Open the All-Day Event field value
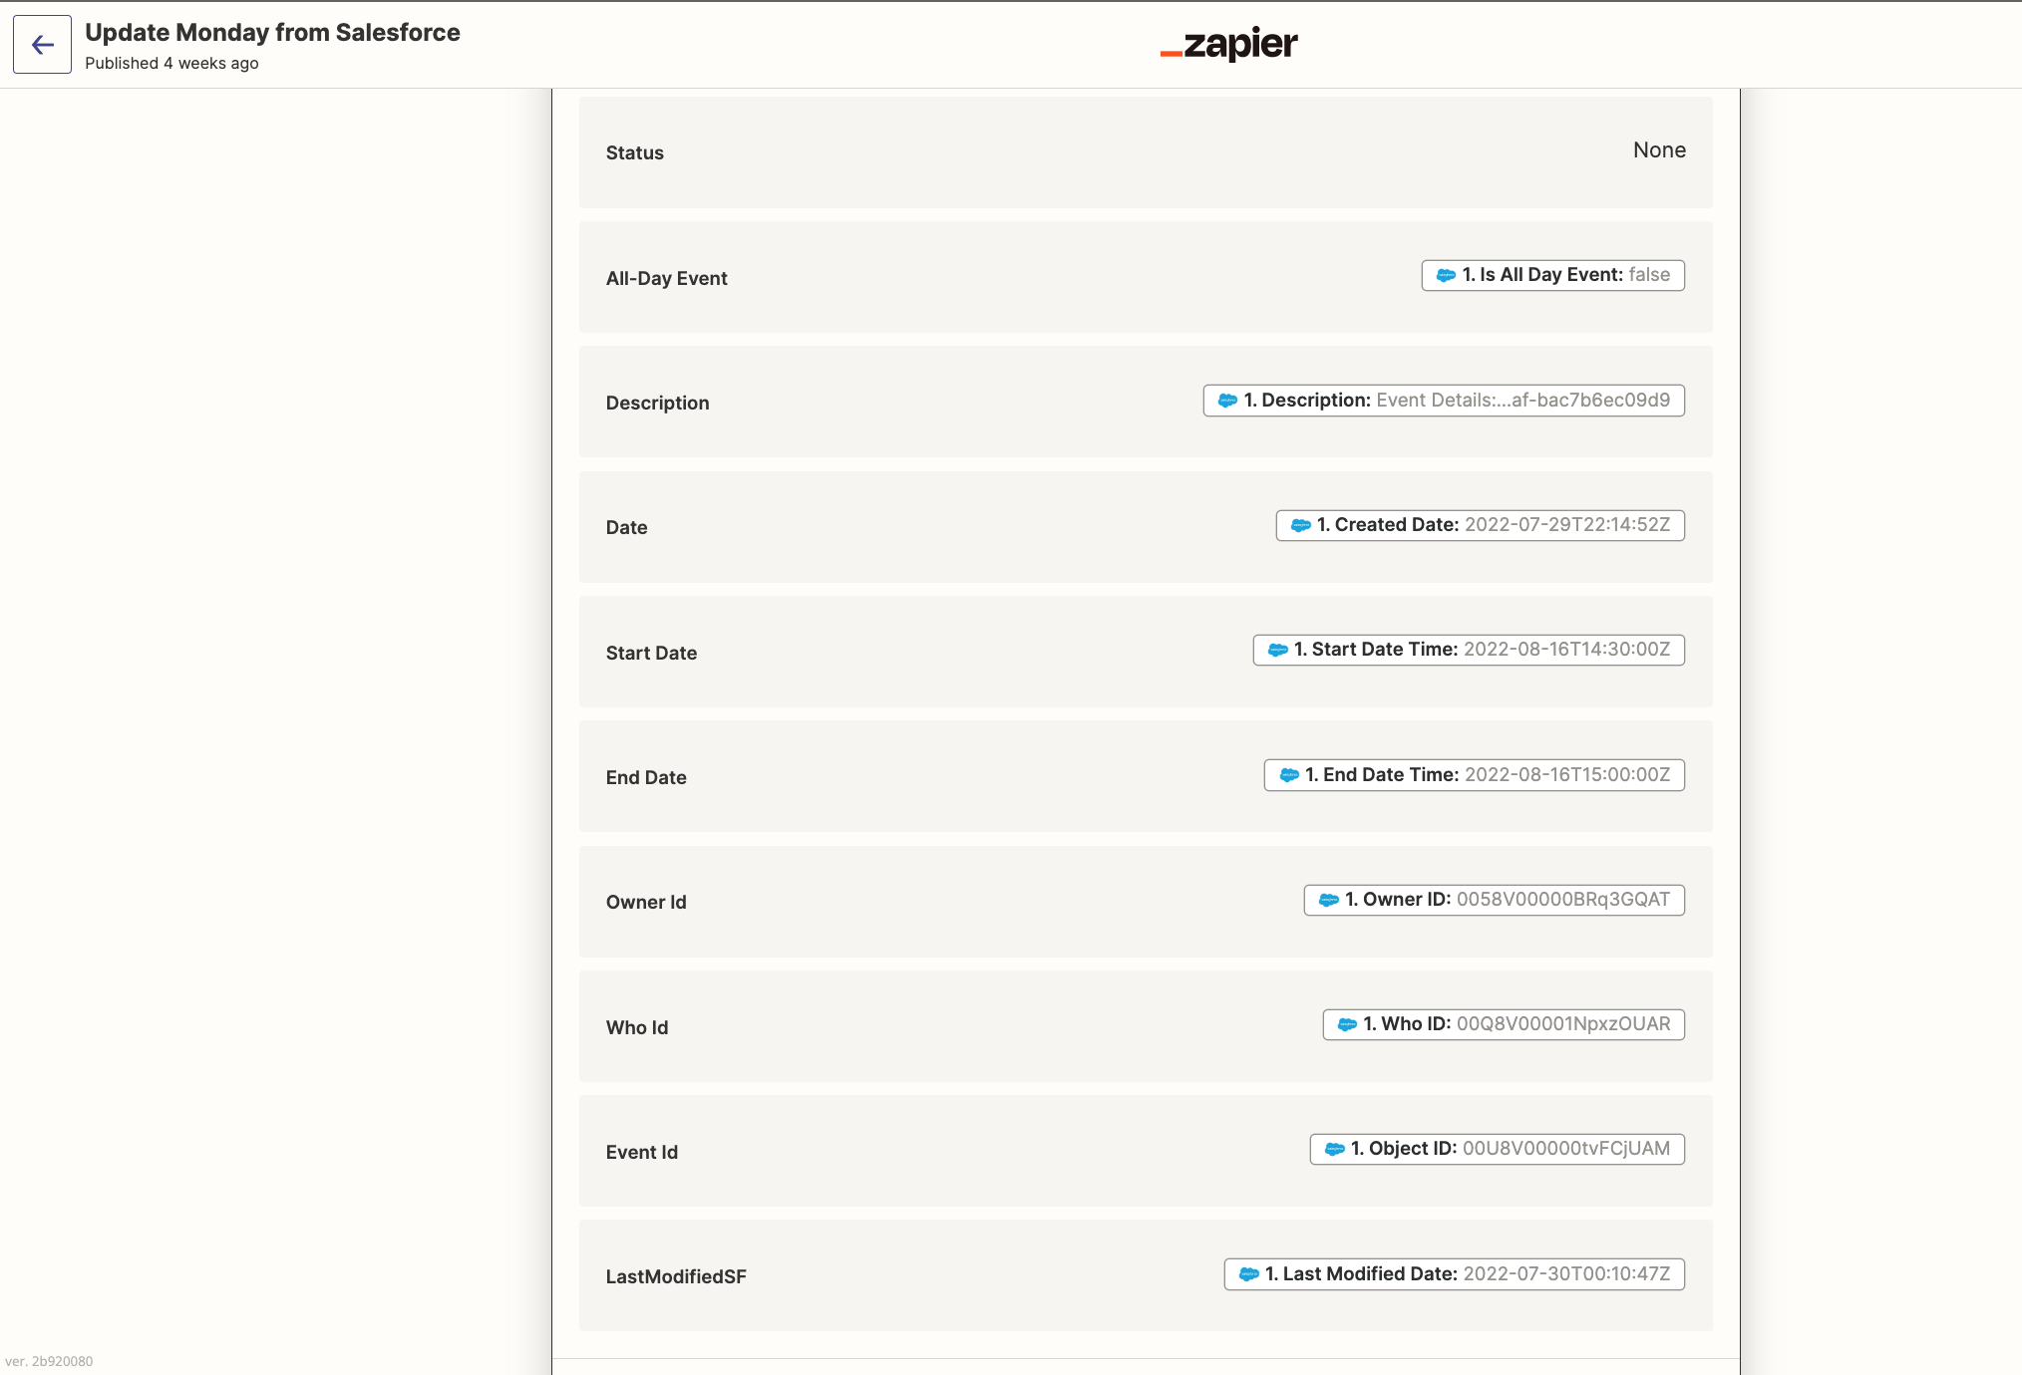 click(1552, 276)
